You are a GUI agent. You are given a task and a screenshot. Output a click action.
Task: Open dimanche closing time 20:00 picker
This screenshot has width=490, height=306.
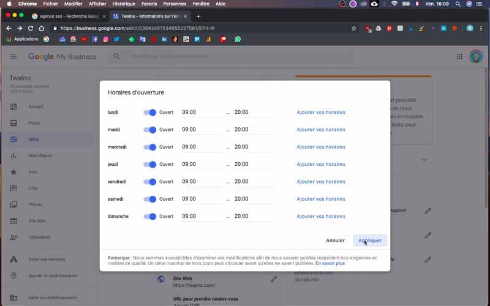[254, 217]
